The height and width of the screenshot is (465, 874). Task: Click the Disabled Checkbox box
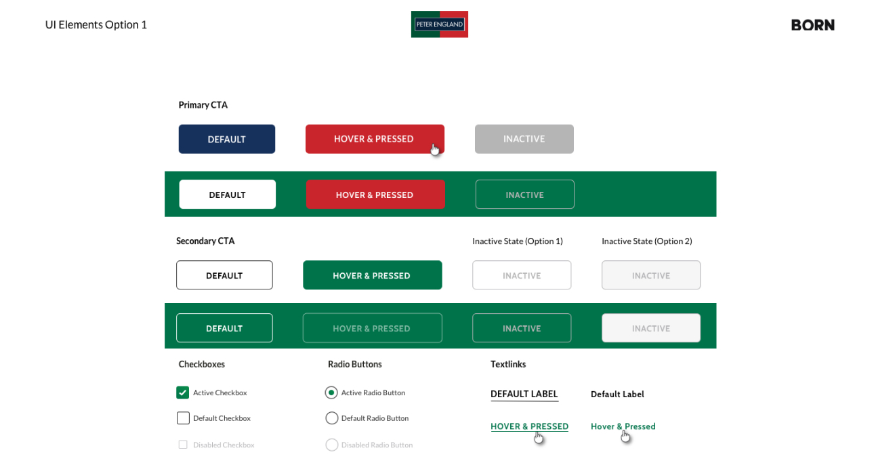pos(183,445)
